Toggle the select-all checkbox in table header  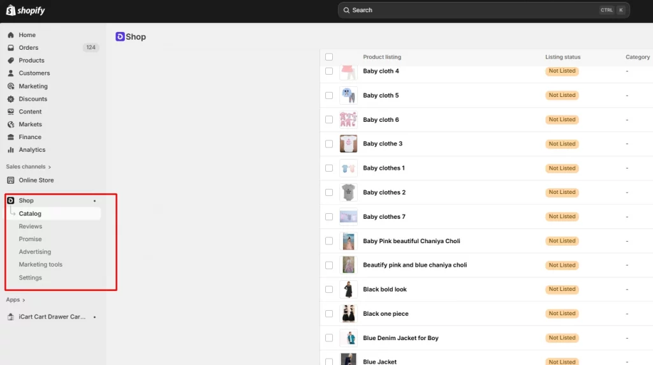tap(329, 57)
